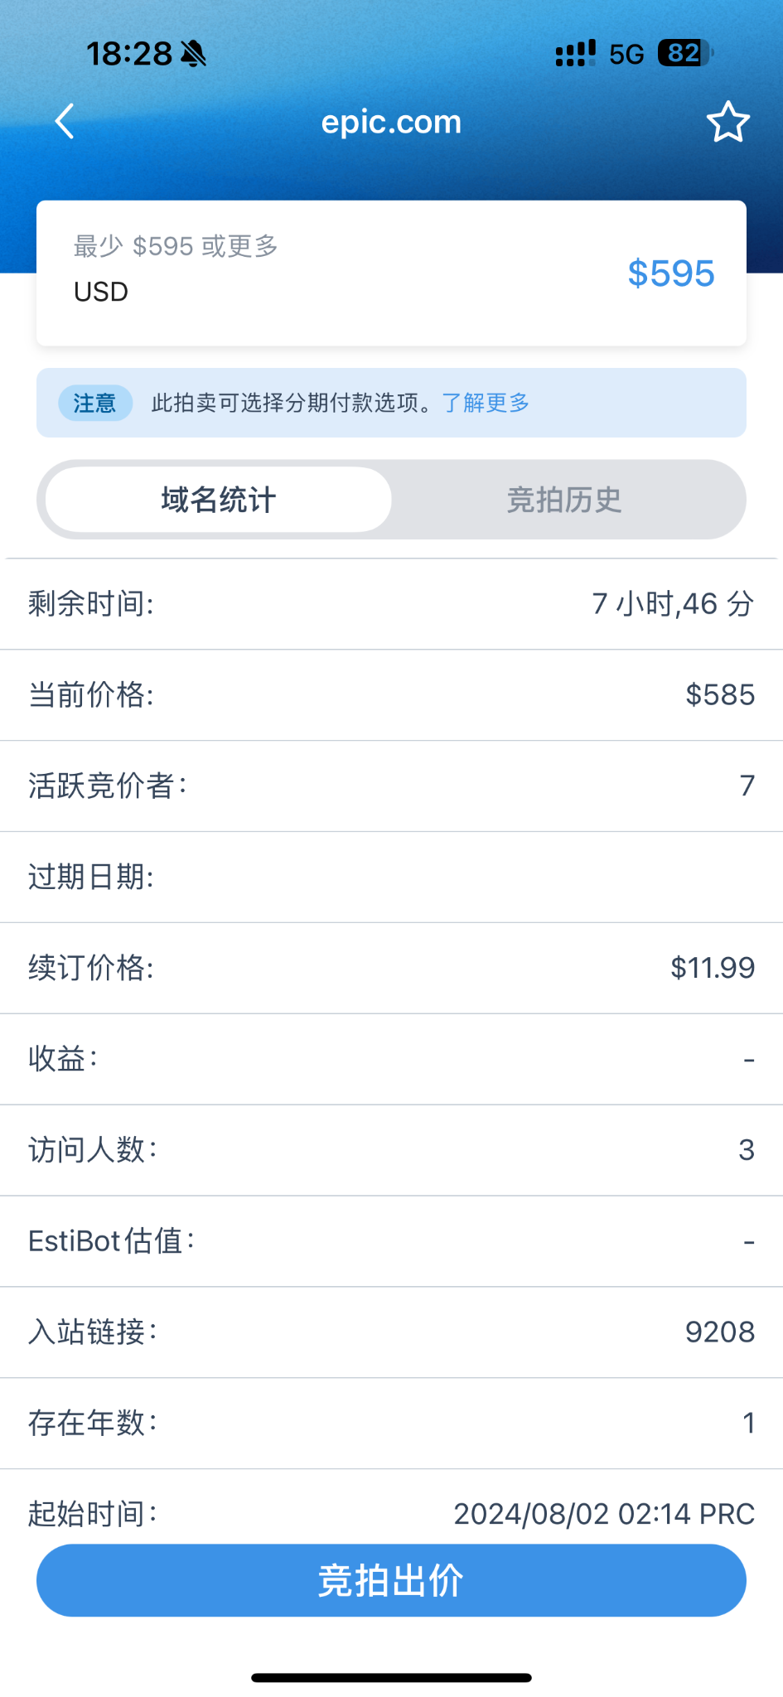Tap the 续订价格 $11.99 row
Screen dimensions: 783x1697
391,968
